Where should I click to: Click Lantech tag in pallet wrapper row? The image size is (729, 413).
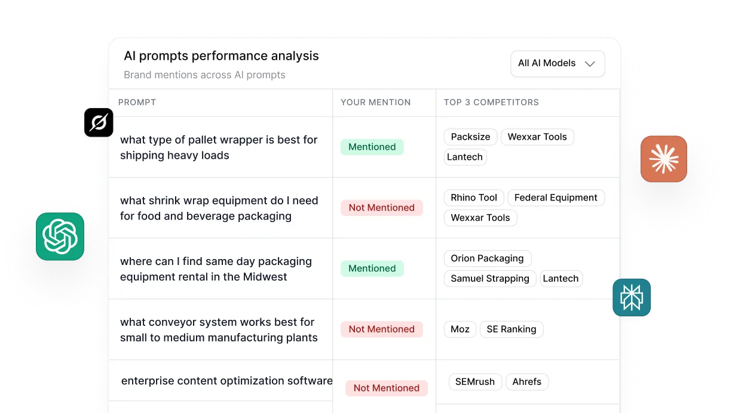point(465,157)
